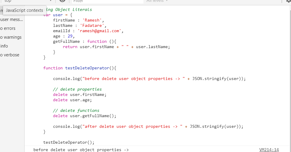Click the console.log 'after delete' line

pos(148,127)
